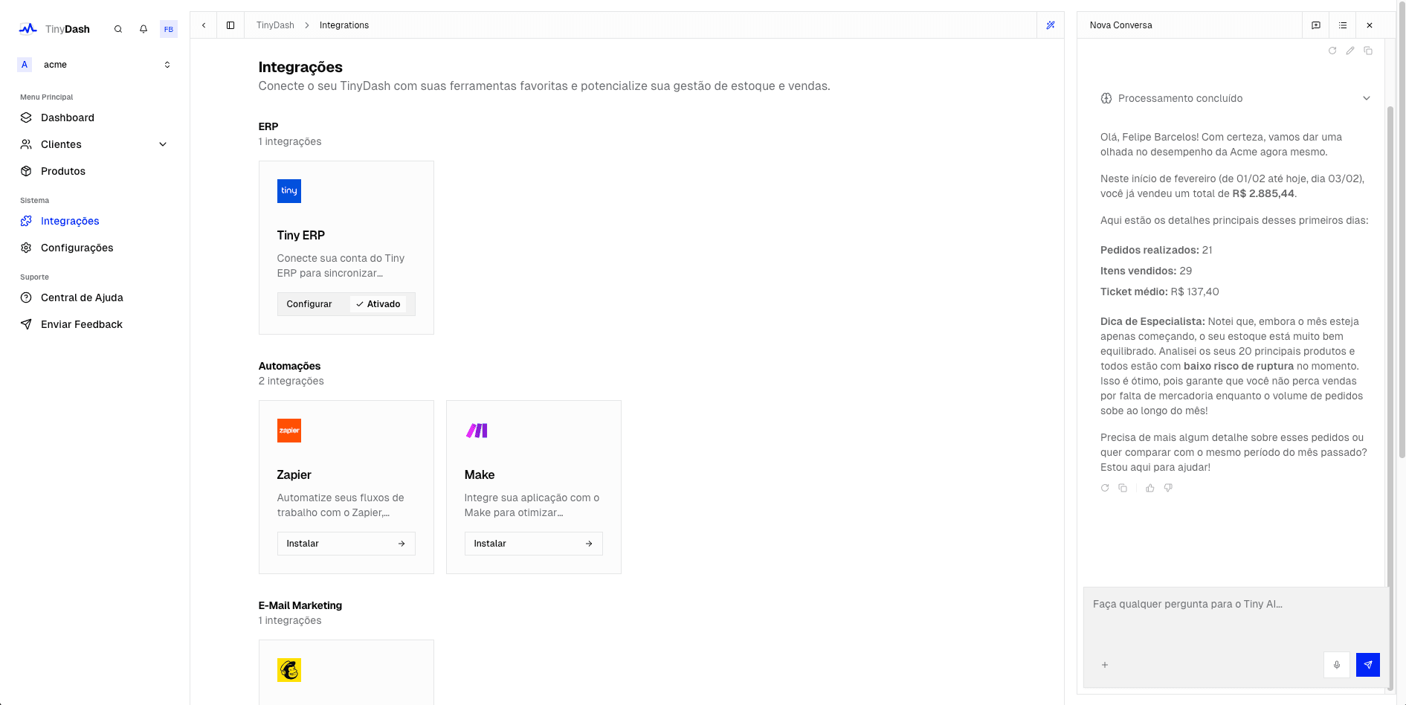Open the acme workspace switcher
This screenshot has width=1406, height=705.
tap(94, 65)
